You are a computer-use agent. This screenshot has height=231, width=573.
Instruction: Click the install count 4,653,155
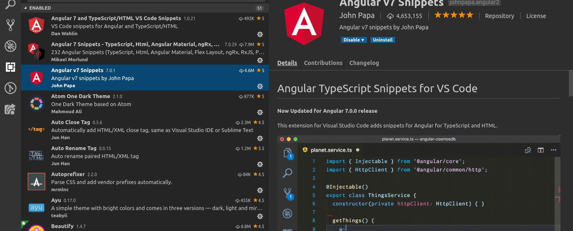[x=404, y=16]
